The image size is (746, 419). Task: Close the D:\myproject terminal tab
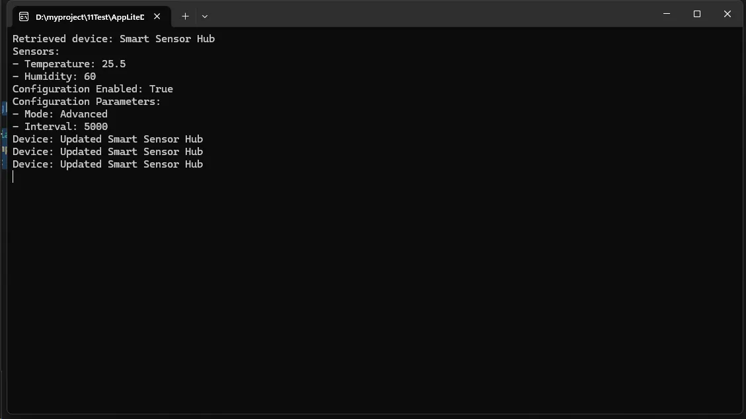point(157,16)
